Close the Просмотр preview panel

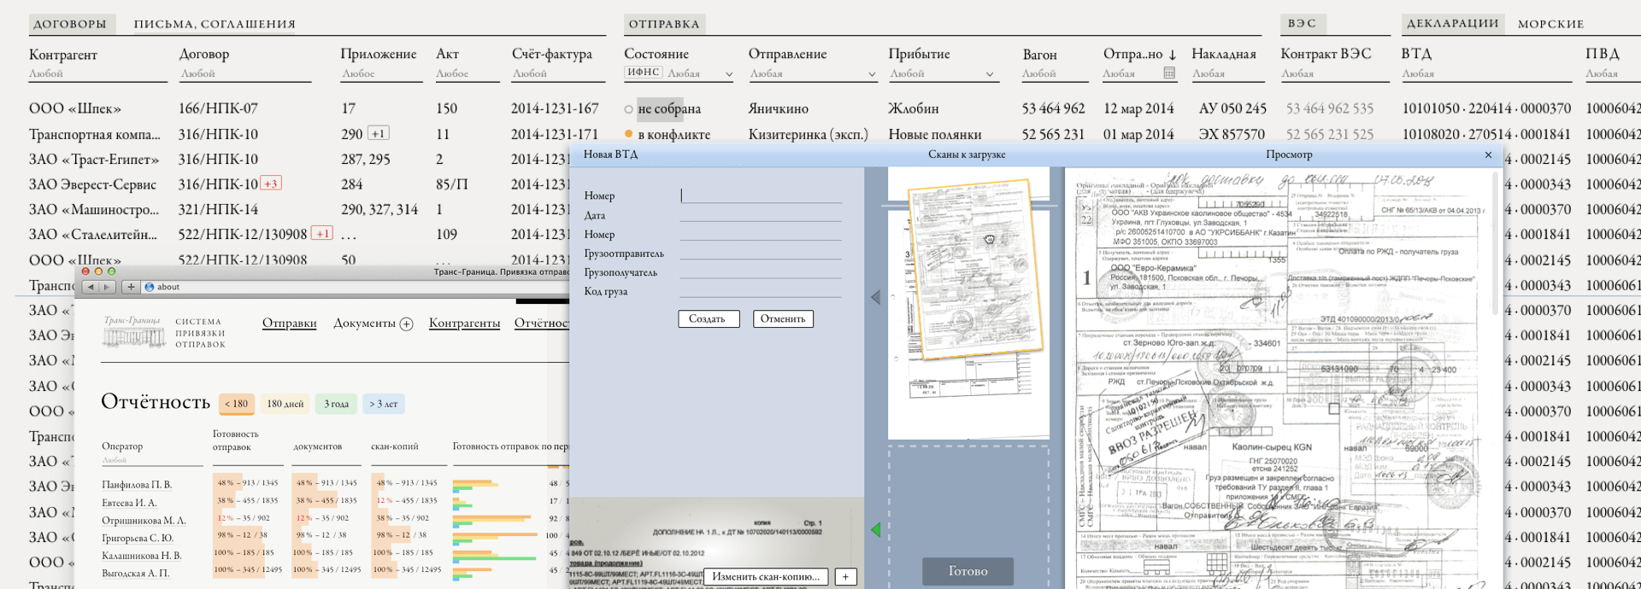pos(1488,155)
